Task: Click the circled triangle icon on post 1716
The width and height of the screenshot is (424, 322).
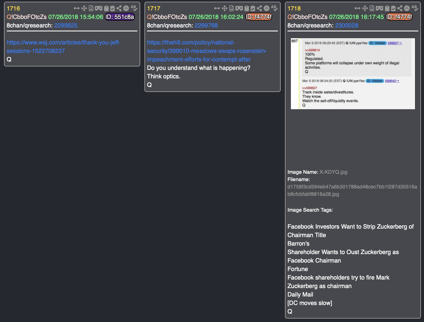Action: coord(126,8)
